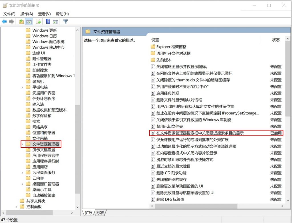The image size is (292, 223).
Task: Click the blue Back arrow in toolbar
Action: [5, 22]
